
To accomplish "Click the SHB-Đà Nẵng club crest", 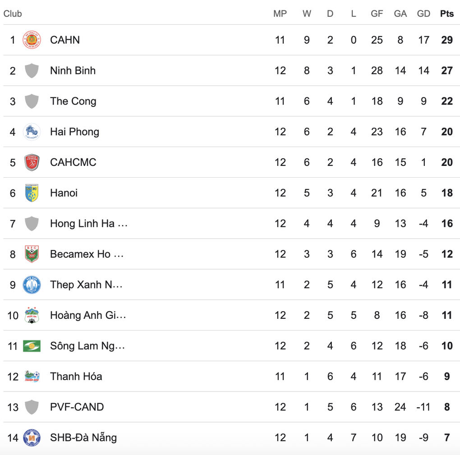I will pos(32,437).
